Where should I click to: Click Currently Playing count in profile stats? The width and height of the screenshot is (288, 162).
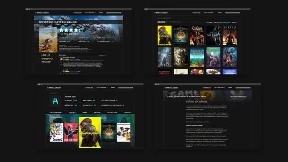point(113,105)
